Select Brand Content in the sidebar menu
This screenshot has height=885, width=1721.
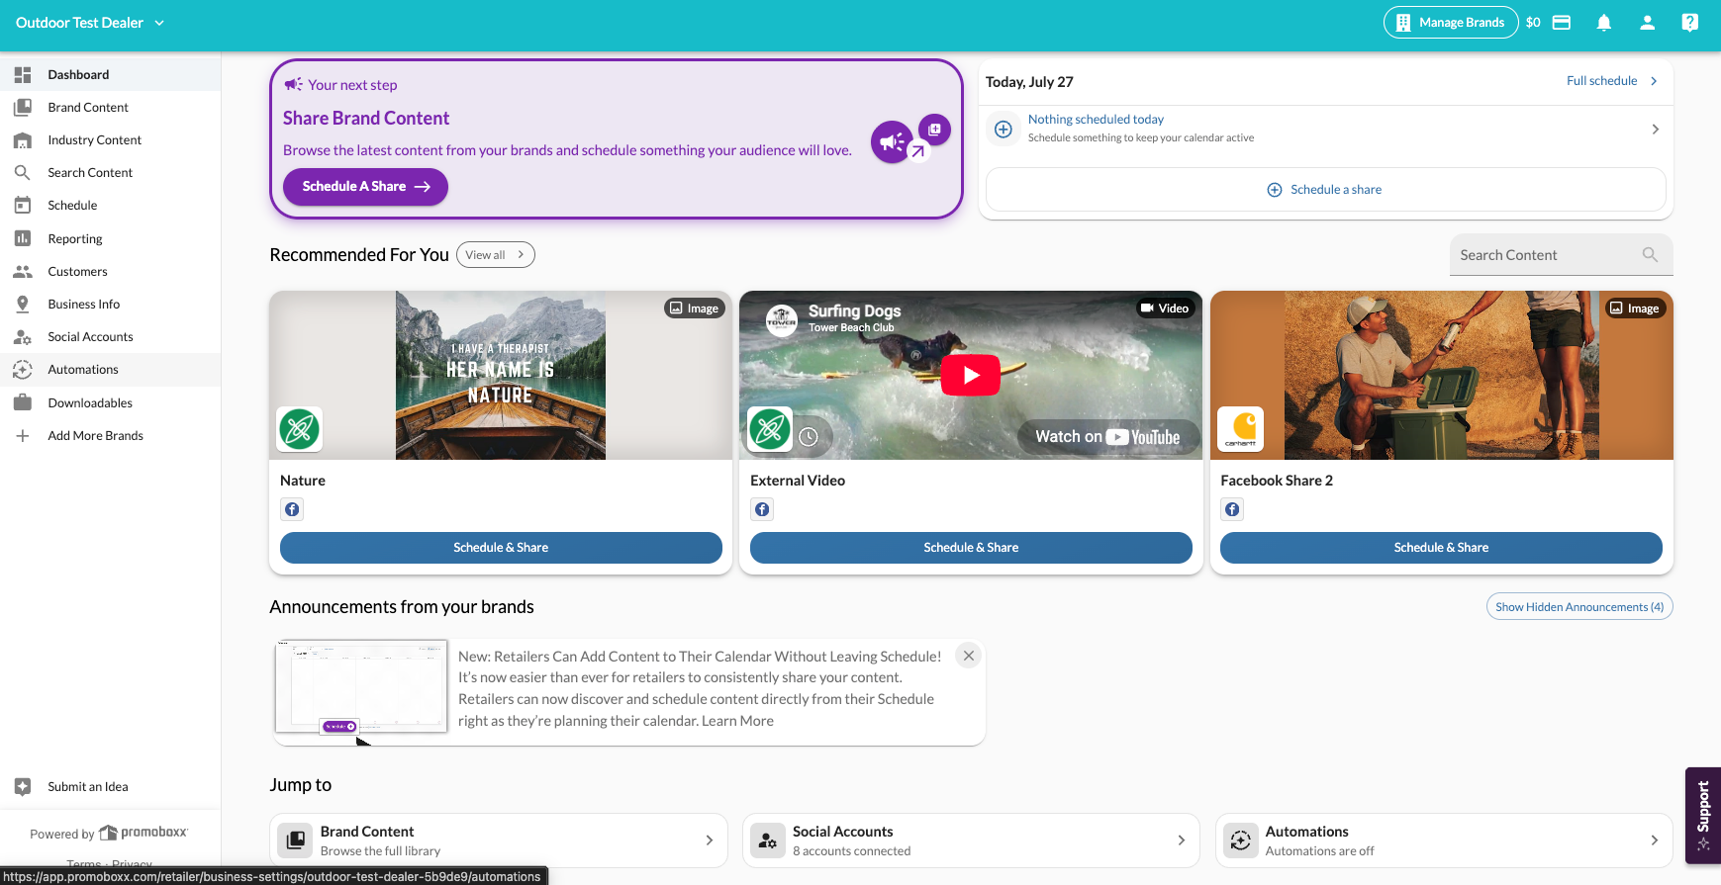110,107
